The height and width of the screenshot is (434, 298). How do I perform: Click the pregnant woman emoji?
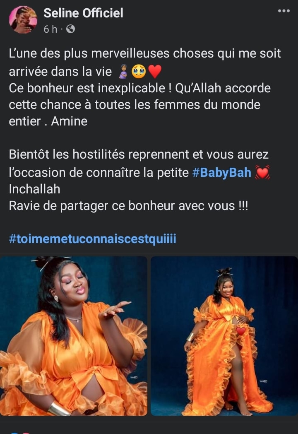123,72
